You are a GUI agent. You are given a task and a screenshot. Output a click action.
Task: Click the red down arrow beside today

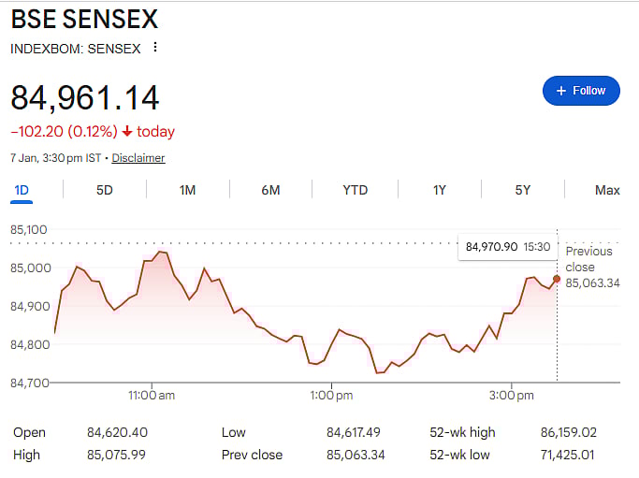pyautogui.click(x=127, y=132)
